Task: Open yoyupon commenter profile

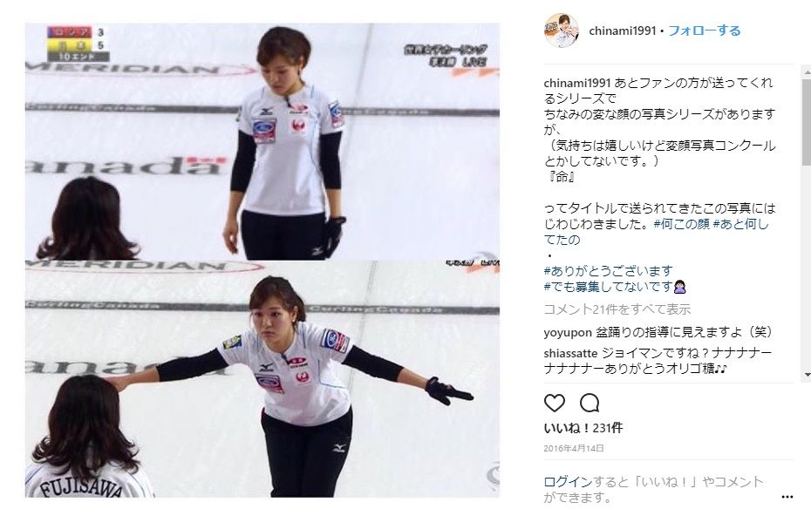Action: point(568,332)
